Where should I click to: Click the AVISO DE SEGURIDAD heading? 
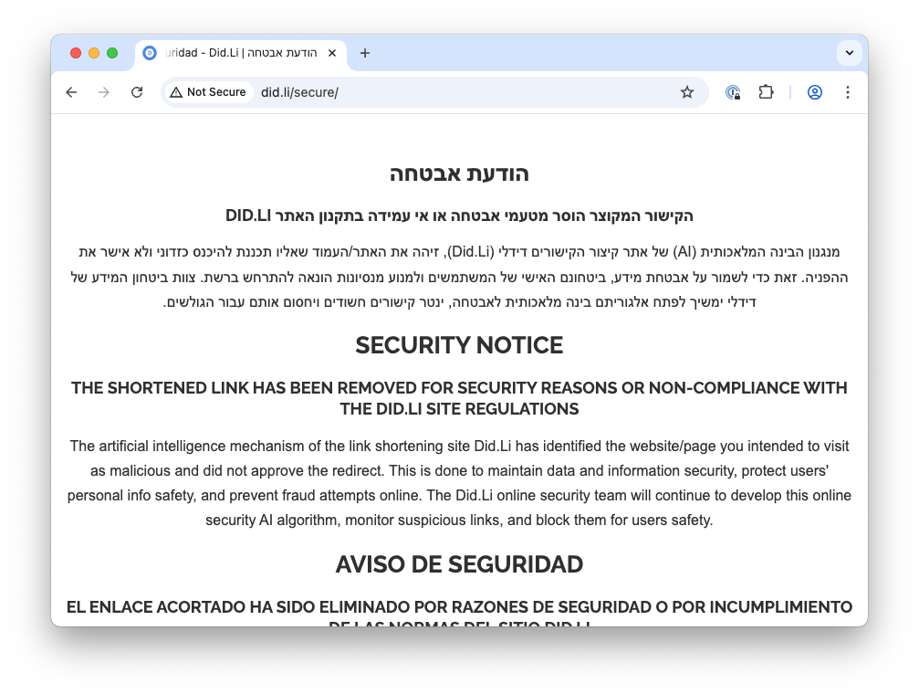(x=460, y=564)
